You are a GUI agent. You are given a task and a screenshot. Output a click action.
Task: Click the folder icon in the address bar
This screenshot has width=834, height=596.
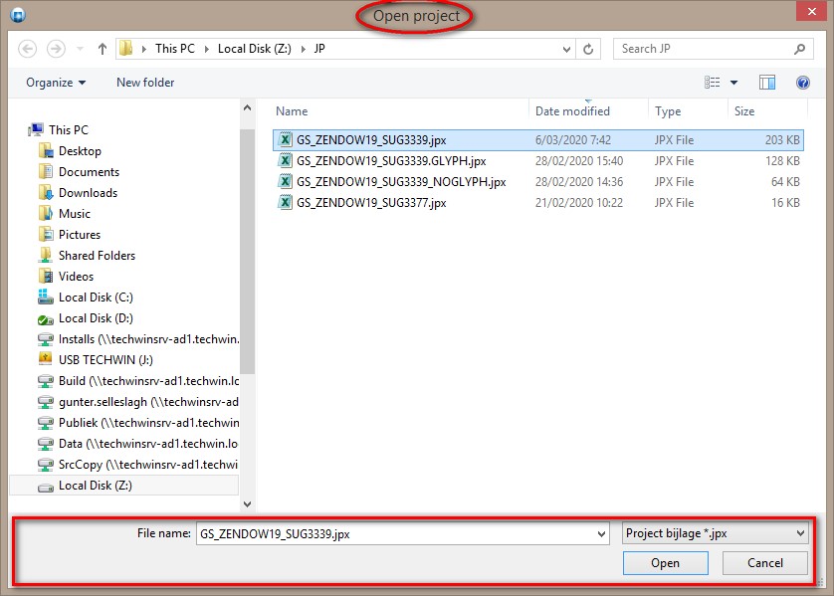point(126,49)
